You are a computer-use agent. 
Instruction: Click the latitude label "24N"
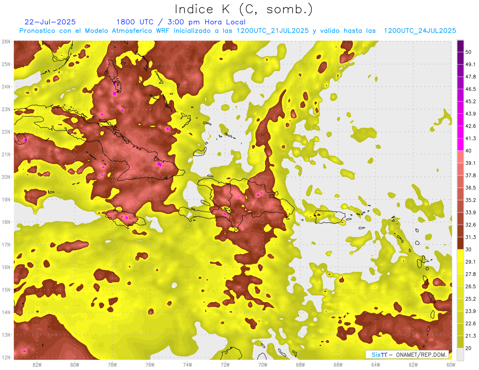click(x=6, y=87)
